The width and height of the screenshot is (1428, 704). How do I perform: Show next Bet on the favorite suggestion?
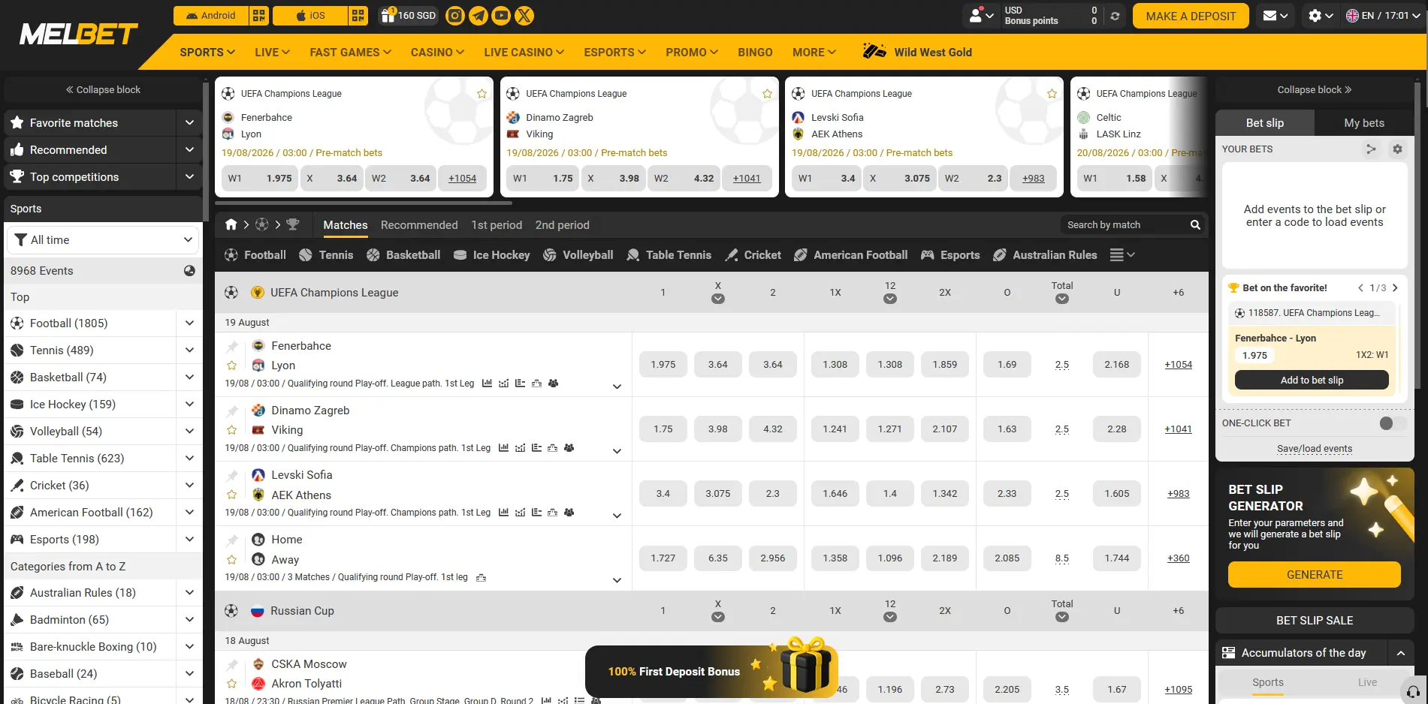point(1395,288)
